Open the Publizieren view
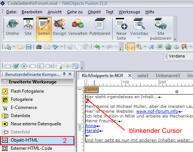This screenshot has width=193, height=152. point(100,27)
